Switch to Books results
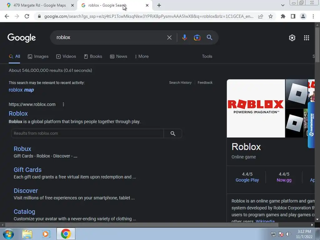The width and height of the screenshot is (320, 240). (x=93, y=57)
